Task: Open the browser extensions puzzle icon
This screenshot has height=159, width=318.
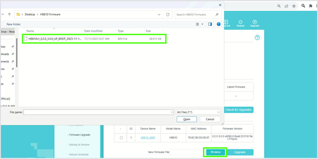Action: click(311, 6)
